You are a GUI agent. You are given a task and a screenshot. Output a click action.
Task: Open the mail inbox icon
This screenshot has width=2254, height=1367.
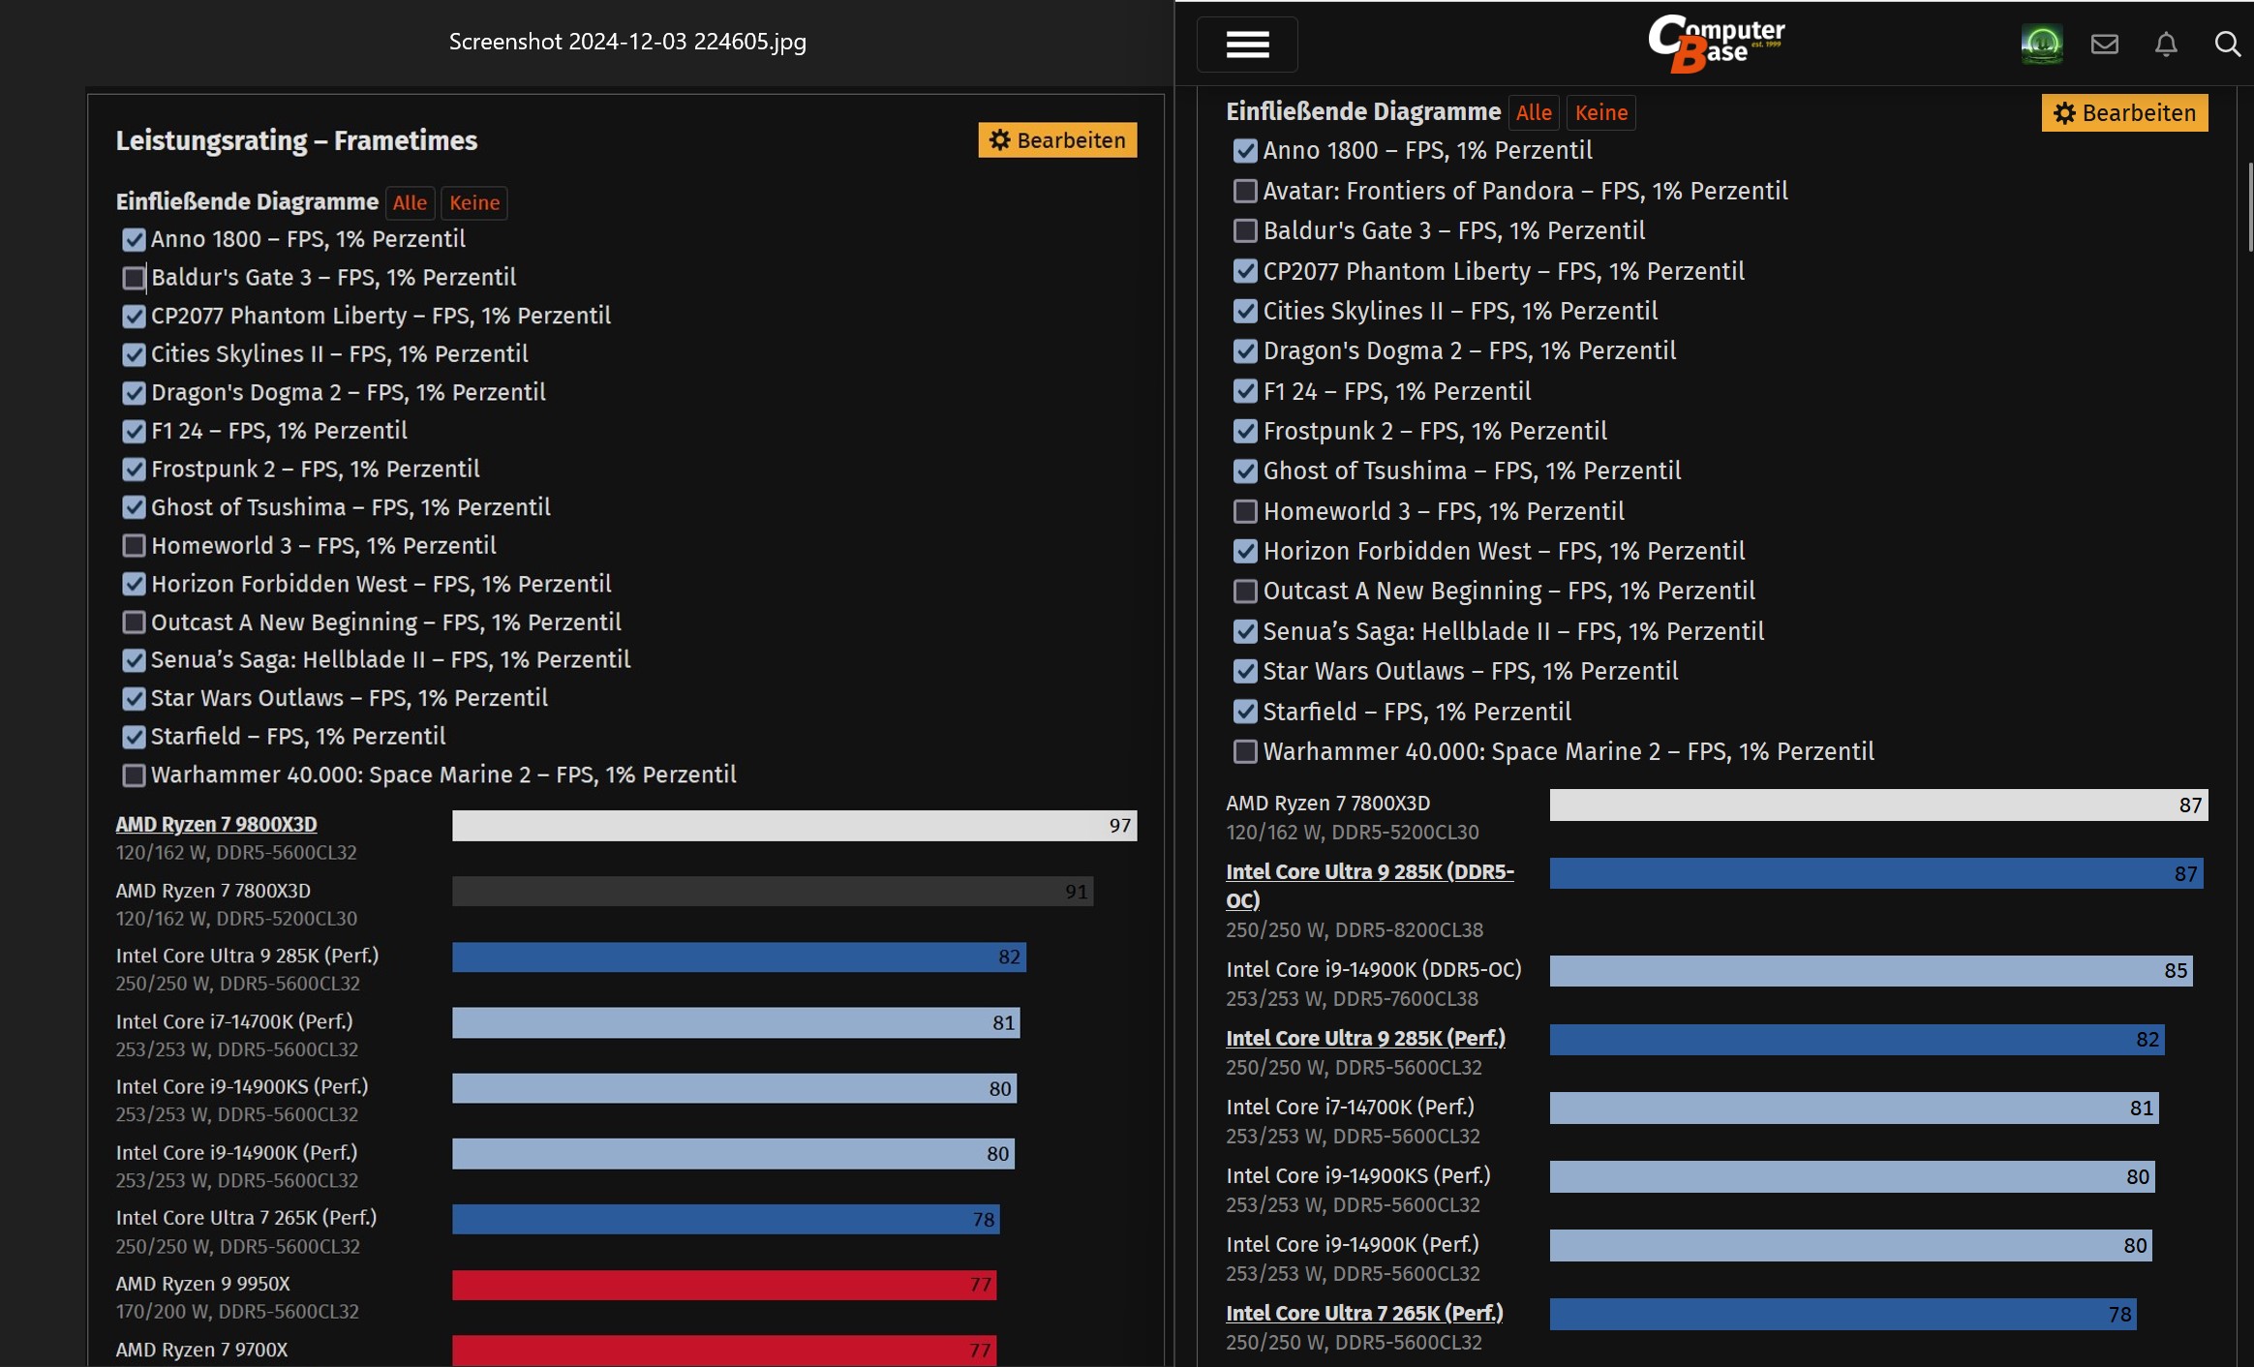pyautogui.click(x=2104, y=45)
